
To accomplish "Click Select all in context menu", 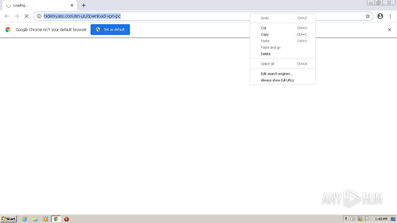I will (283, 64).
